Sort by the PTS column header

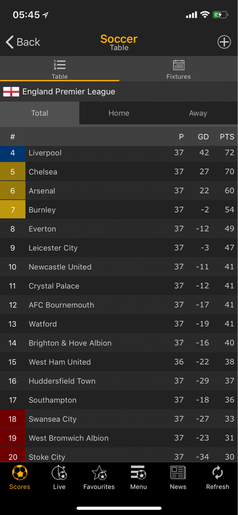[x=227, y=137]
